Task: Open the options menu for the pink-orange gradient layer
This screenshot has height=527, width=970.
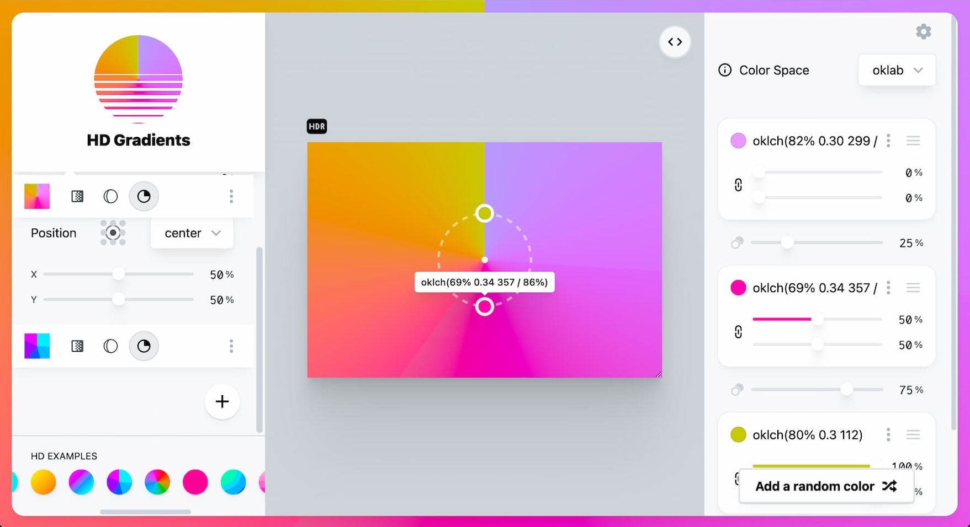Action: 231,196
